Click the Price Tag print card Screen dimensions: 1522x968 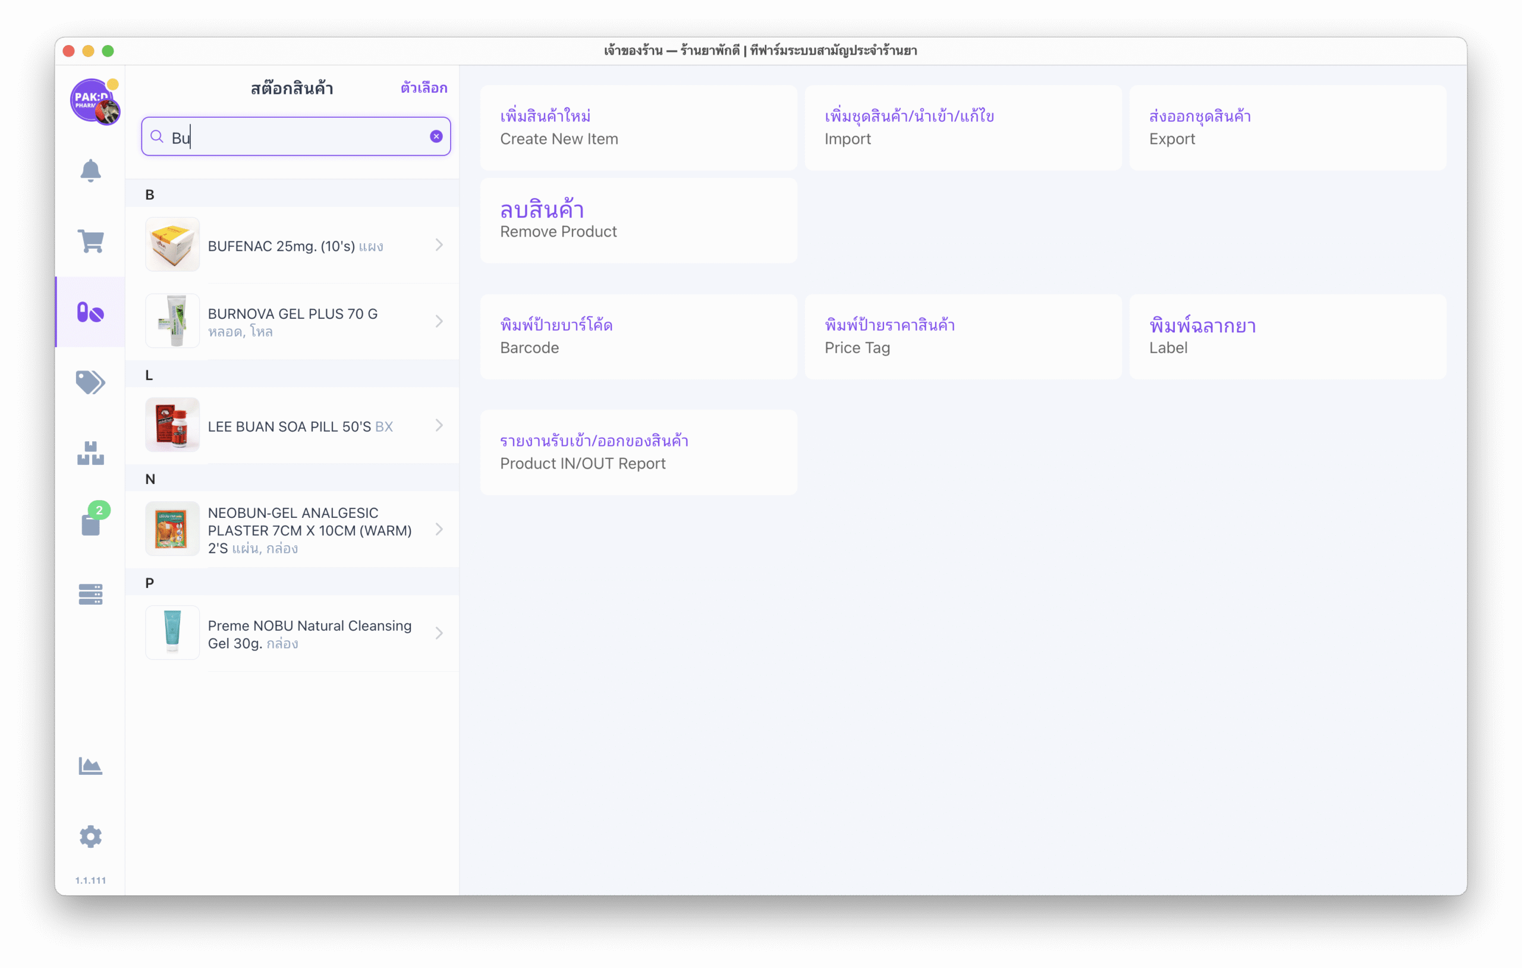pos(963,337)
